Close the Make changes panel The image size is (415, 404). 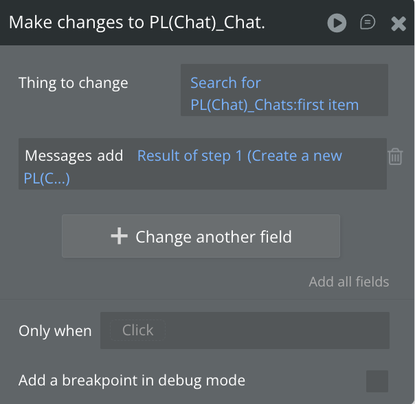pos(399,24)
